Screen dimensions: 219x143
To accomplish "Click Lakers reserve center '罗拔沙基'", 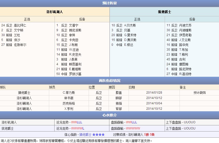I will click(x=75, y=74).
